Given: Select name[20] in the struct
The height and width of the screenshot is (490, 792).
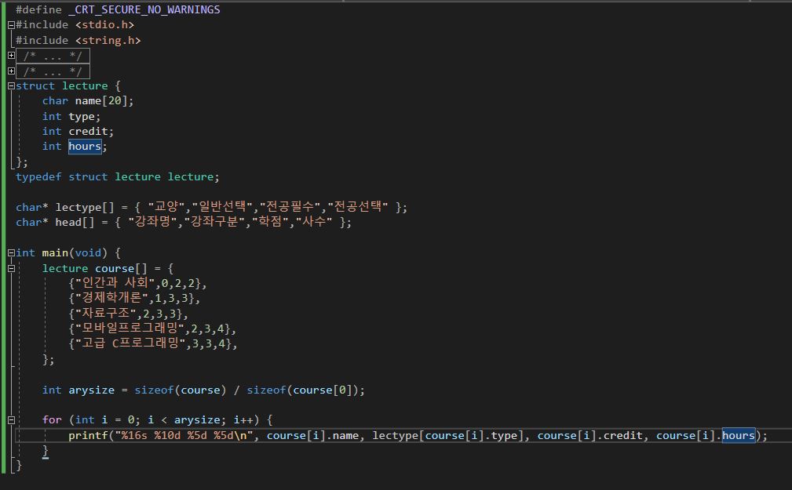Looking at the screenshot, I should tap(101, 101).
